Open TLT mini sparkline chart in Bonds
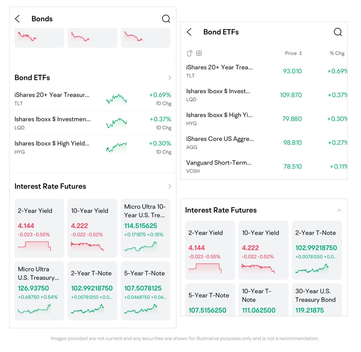The image size is (361, 352). pyautogui.click(x=116, y=99)
